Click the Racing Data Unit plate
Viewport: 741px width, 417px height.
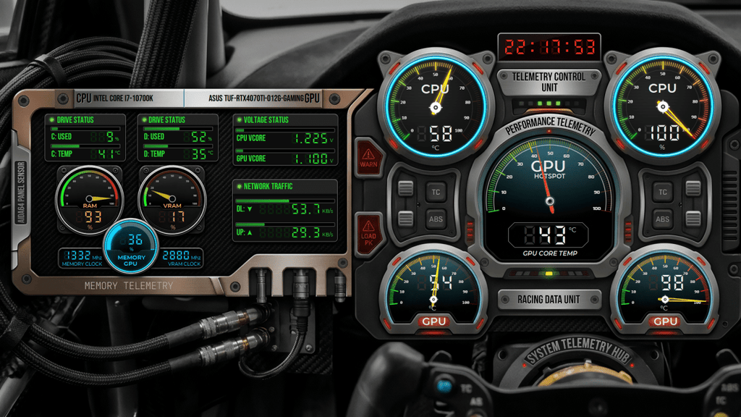point(549,300)
